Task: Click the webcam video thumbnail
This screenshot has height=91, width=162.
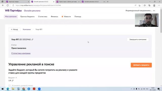Action: click(147, 20)
